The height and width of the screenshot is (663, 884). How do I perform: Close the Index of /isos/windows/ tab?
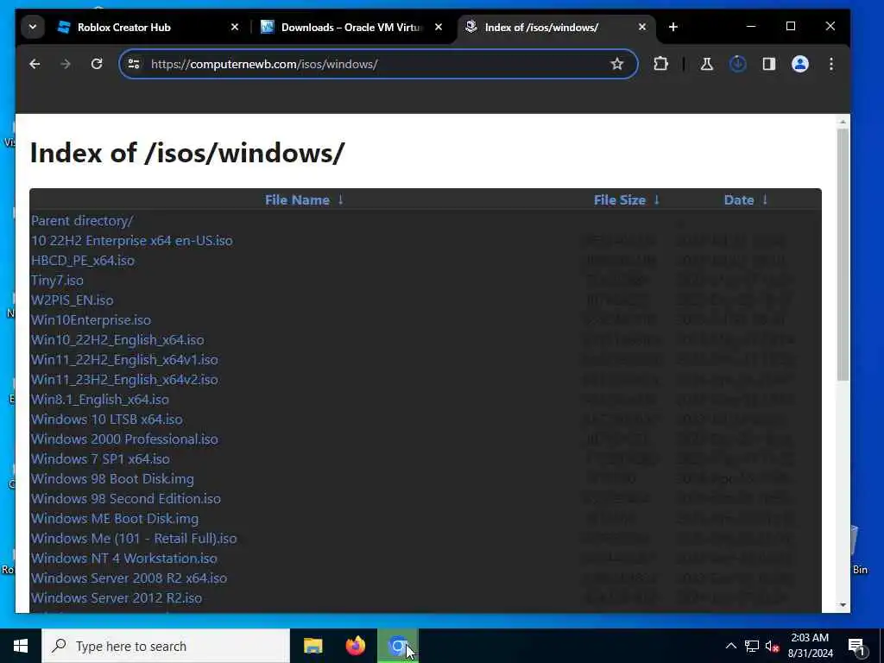[641, 27]
